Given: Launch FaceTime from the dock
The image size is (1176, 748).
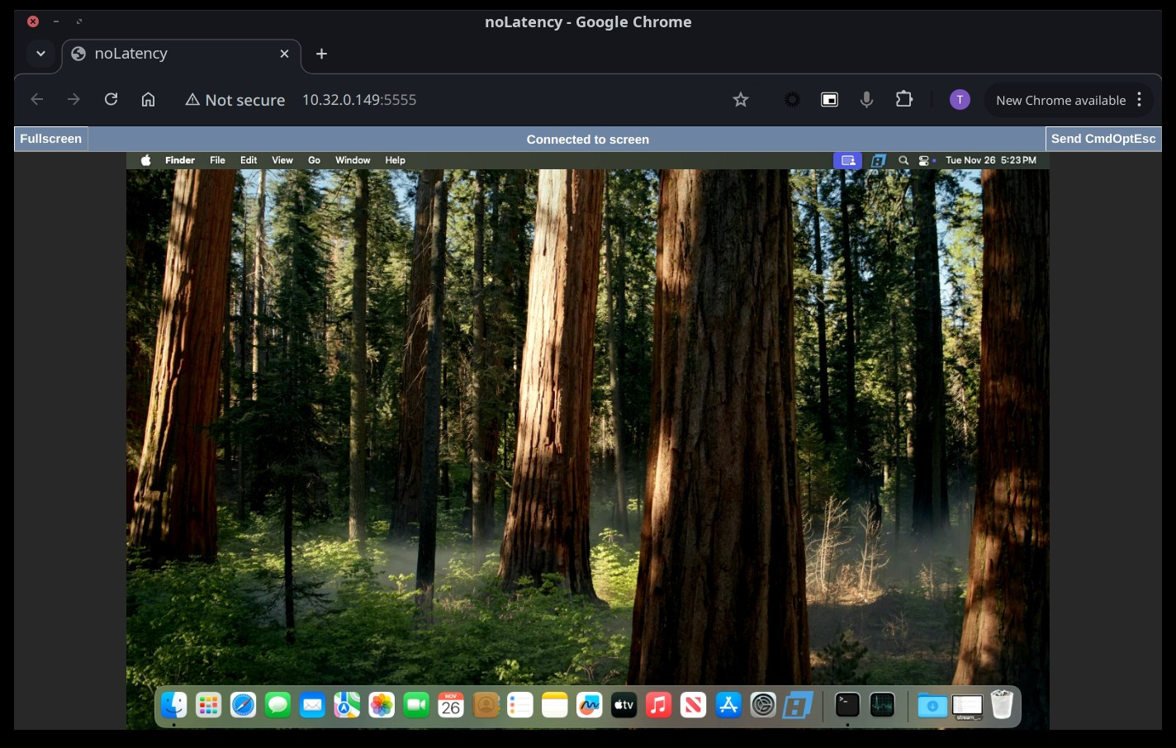Looking at the screenshot, I should pyautogui.click(x=416, y=705).
